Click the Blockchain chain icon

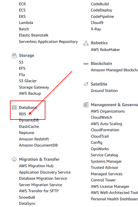pyautogui.click(x=86, y=64)
